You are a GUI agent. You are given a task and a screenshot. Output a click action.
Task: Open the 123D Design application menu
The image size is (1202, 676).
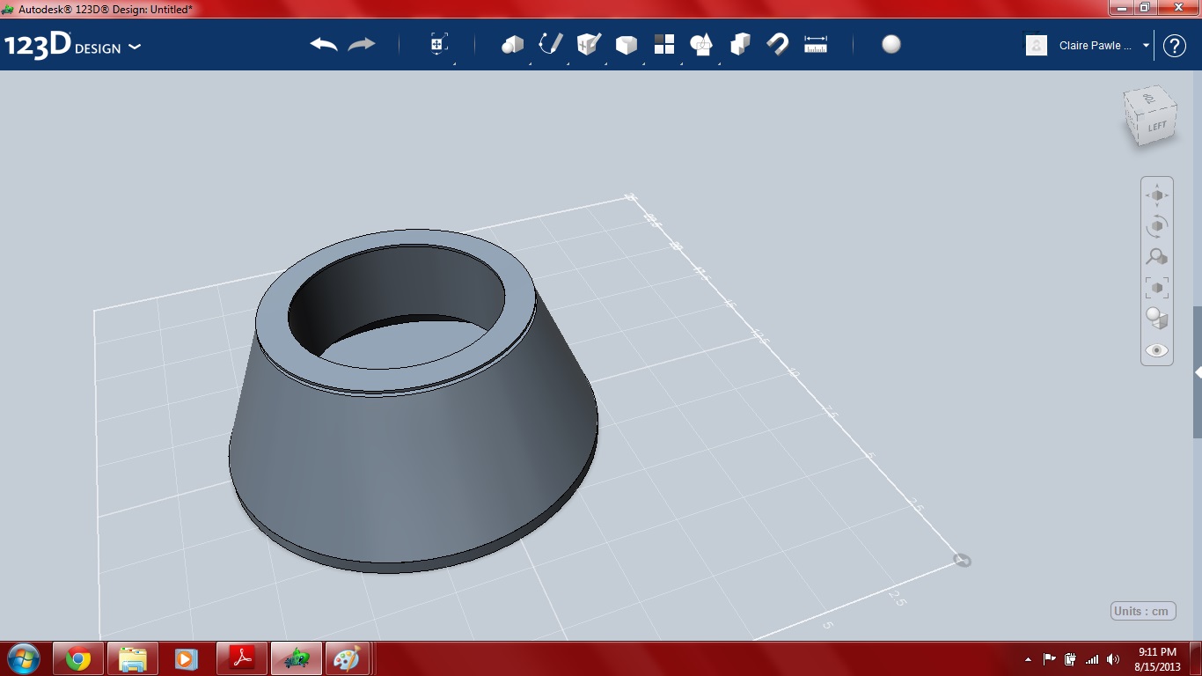tap(72, 46)
